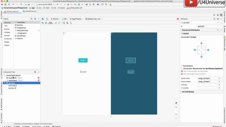The image size is (226, 127).
Task: Switch to the Design view mode icon
Action: pyautogui.click(x=221, y=15)
